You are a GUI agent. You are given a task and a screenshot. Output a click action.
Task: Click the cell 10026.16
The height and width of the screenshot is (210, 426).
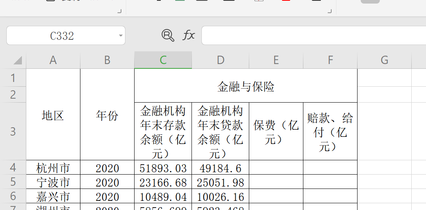[x=220, y=196]
